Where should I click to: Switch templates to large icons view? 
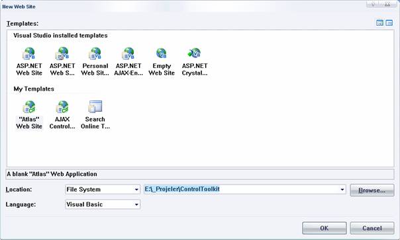point(380,23)
